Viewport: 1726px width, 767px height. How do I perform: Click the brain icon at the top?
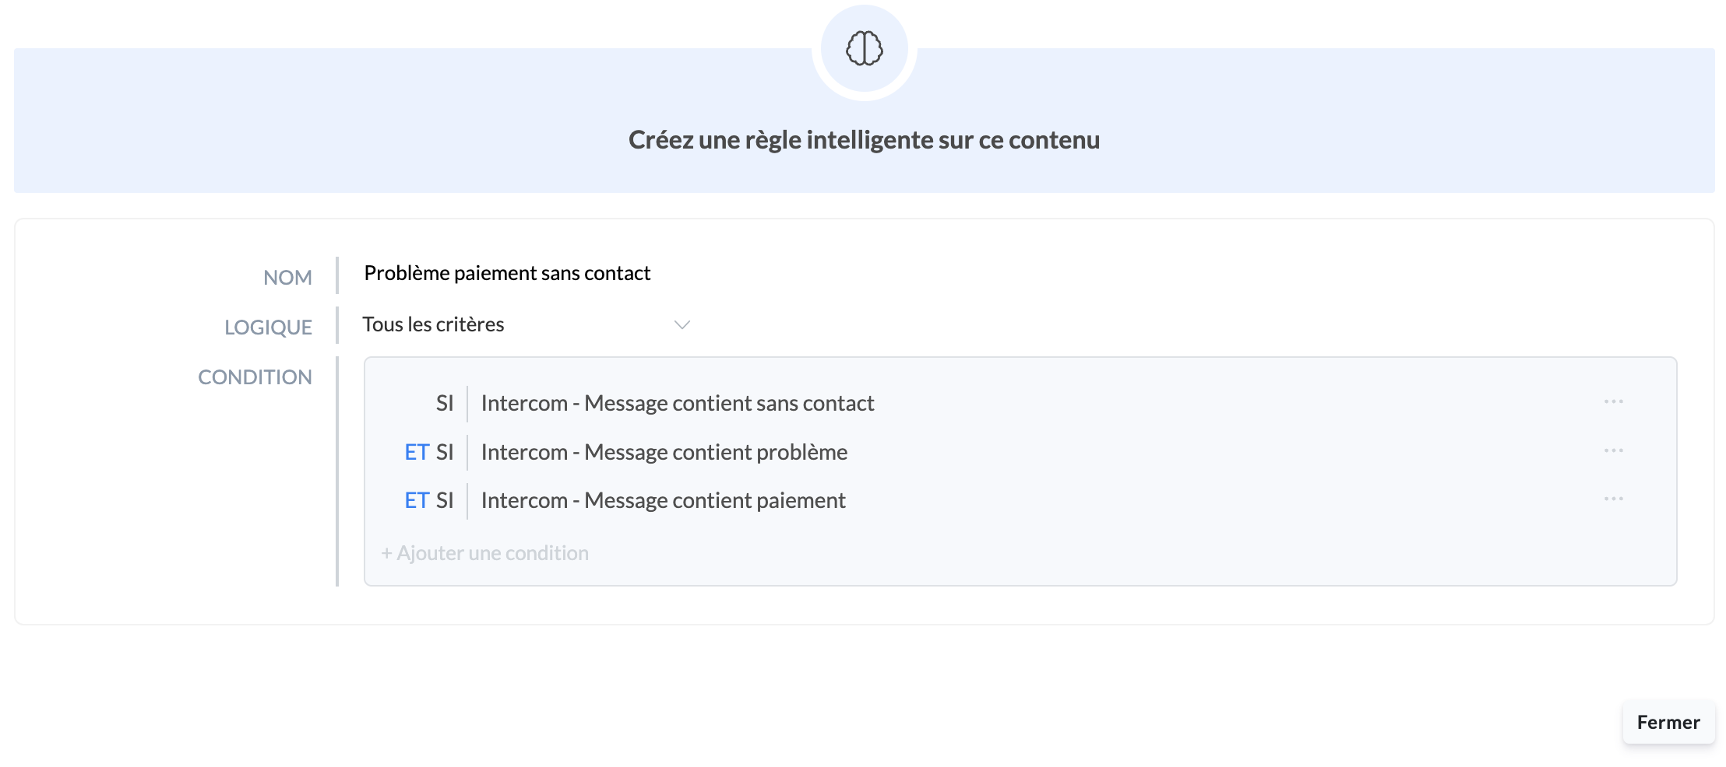point(864,49)
